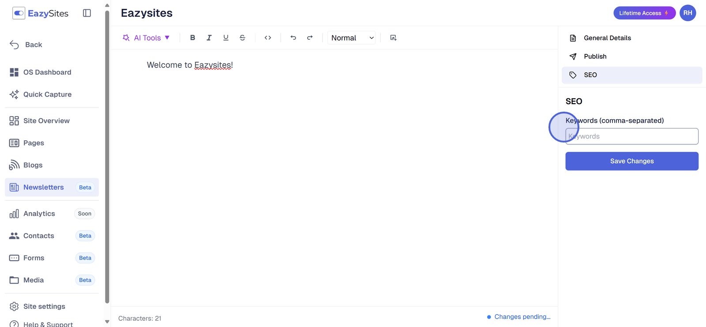706x327 pixels.
Task: Switch to Publish tab
Action: point(632,56)
